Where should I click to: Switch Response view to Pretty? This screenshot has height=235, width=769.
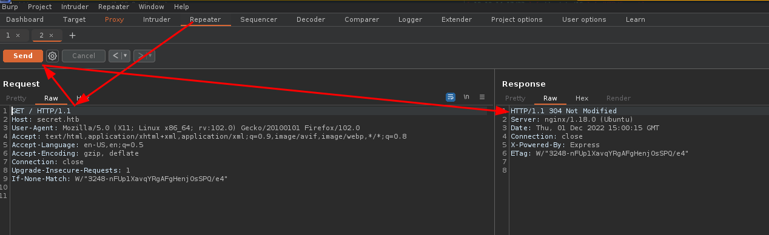(515, 98)
